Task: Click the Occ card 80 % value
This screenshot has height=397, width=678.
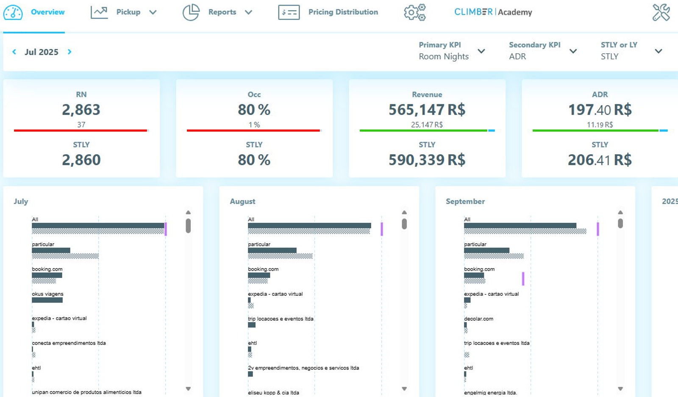Action: [254, 110]
